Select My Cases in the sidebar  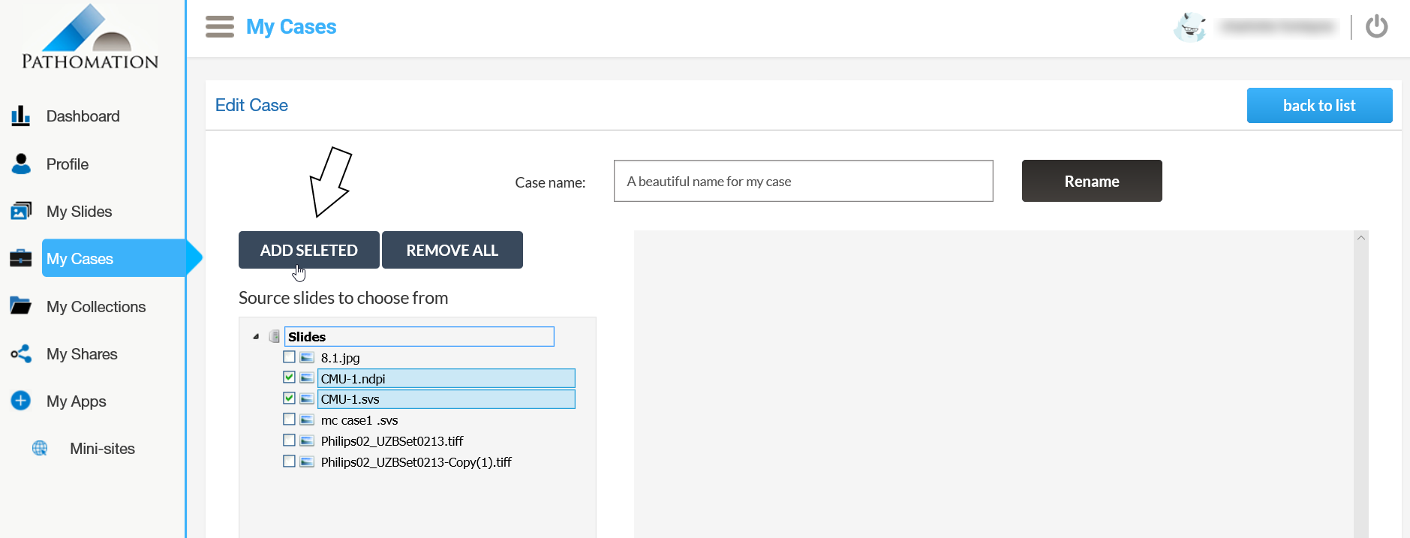(x=80, y=259)
